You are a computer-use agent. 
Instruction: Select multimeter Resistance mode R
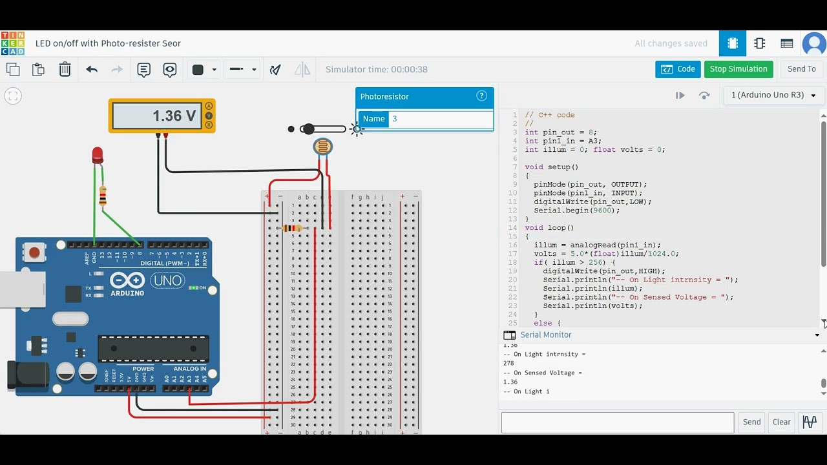coord(209,125)
